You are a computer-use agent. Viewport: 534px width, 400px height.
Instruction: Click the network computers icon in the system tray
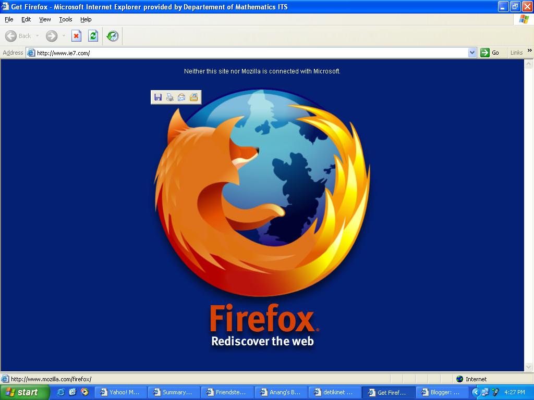coord(486,392)
